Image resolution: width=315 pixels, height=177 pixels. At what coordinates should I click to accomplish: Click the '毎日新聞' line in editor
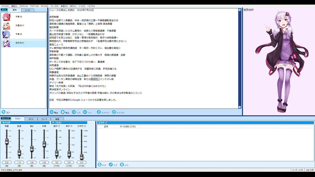[x=54, y=27]
